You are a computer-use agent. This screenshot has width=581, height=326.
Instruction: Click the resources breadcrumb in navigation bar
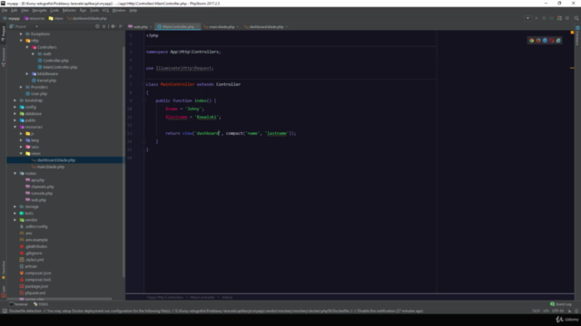(x=34, y=18)
